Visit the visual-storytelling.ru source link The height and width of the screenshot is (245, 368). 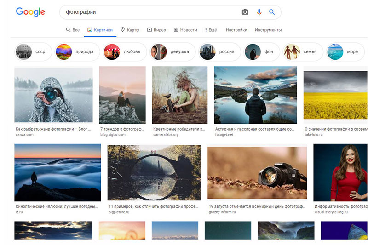pyautogui.click(x=331, y=212)
